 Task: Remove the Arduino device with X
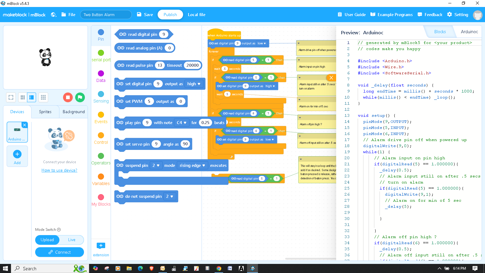25,125
